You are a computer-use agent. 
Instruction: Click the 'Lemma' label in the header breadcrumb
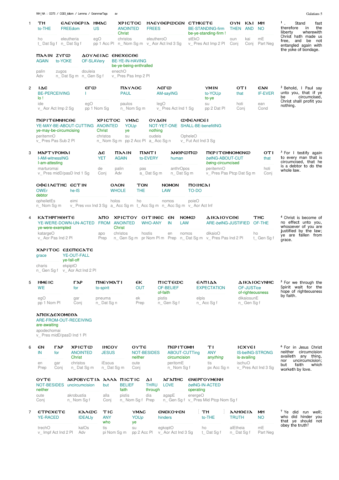(83, 14)
